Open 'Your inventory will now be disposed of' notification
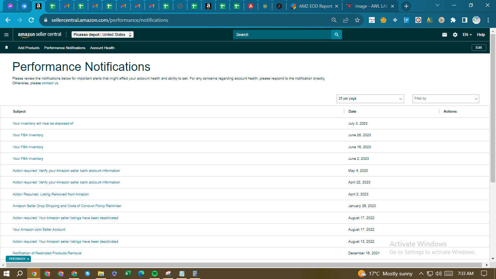The height and width of the screenshot is (279, 496). [x=43, y=124]
